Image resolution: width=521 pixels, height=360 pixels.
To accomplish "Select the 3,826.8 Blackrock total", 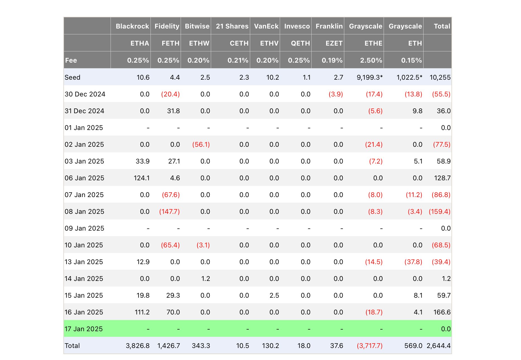I will pyautogui.click(x=138, y=346).
